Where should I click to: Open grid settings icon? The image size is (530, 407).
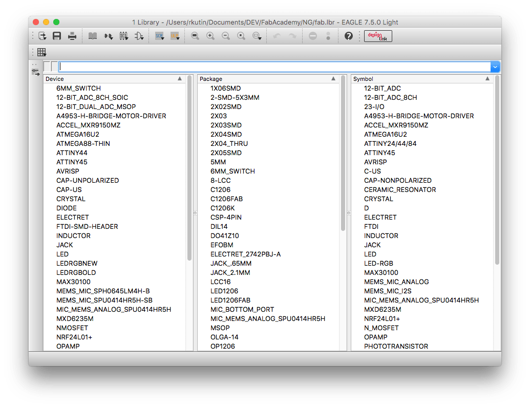pos(41,52)
